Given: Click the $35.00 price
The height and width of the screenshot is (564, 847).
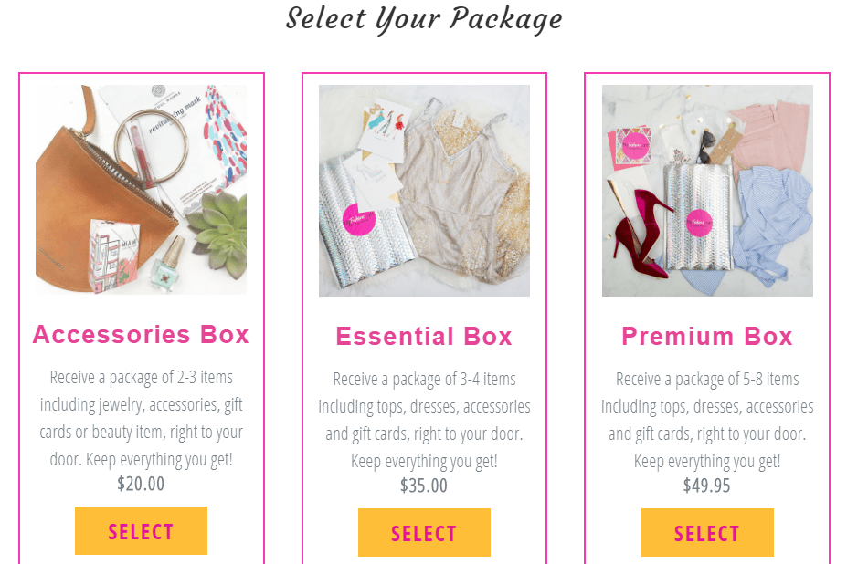Looking at the screenshot, I should [424, 486].
